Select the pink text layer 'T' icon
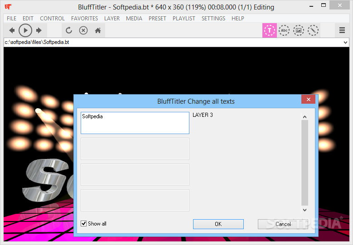The height and width of the screenshot is (245, 353). coord(270,30)
